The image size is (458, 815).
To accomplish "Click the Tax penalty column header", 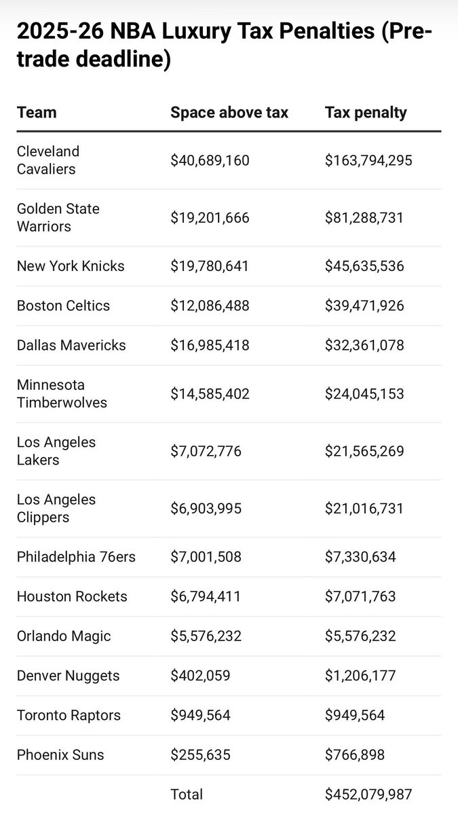I will pos(366,113).
